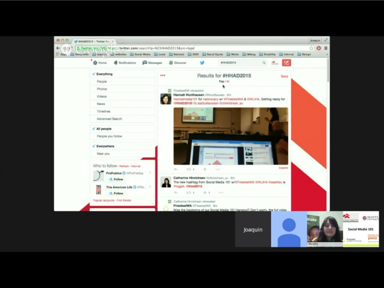Screen dimensions: 384x288
Task: Open the three-dot menu beside Results heading
Action: (x=163, y=75)
